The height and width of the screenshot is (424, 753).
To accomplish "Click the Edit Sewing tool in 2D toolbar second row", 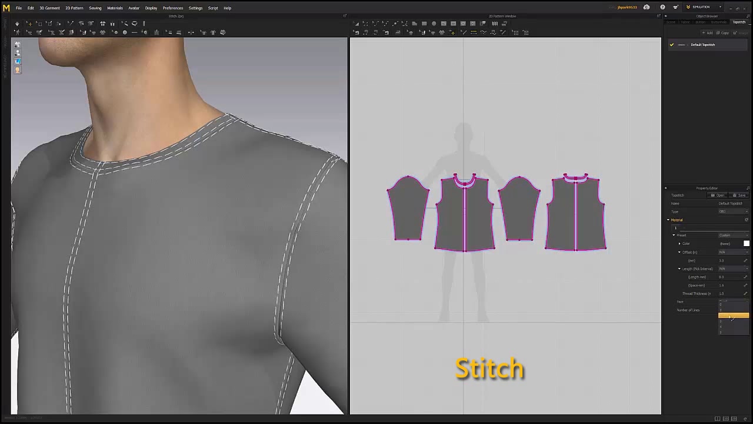I will [356, 32].
